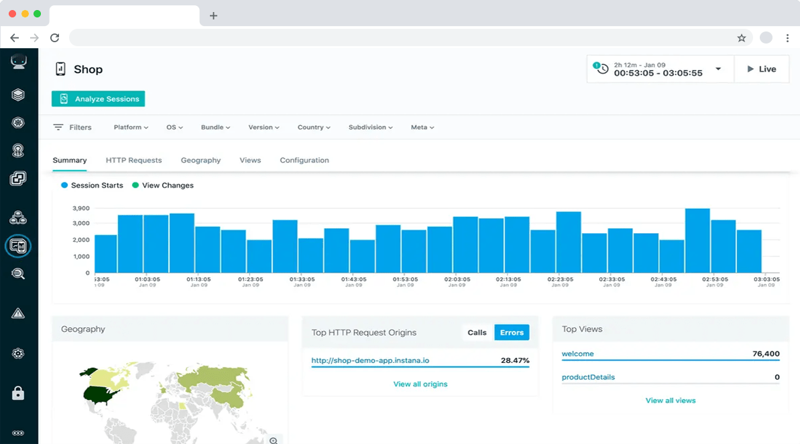
Task: Click the three-dots more icon in sidebar
Action: pos(19,433)
